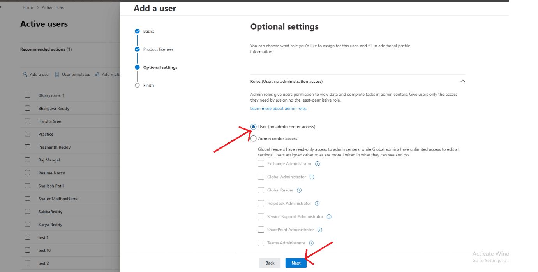
Task: Click the Next button
Action: coord(296,263)
